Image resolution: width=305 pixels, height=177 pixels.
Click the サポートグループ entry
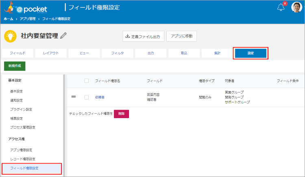(x=237, y=102)
